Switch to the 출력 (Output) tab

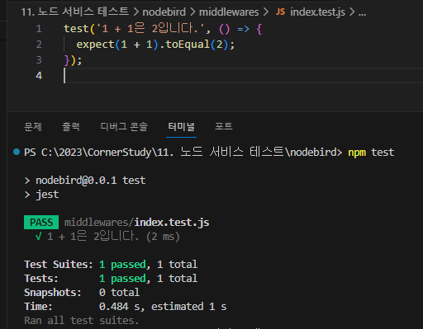[71, 127]
